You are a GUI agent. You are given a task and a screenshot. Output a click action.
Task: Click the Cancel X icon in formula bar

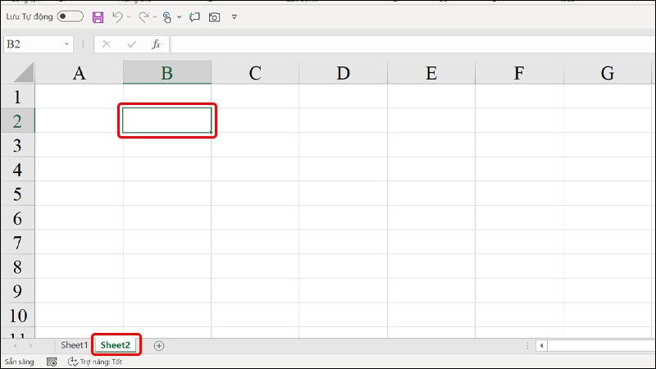[x=107, y=44]
